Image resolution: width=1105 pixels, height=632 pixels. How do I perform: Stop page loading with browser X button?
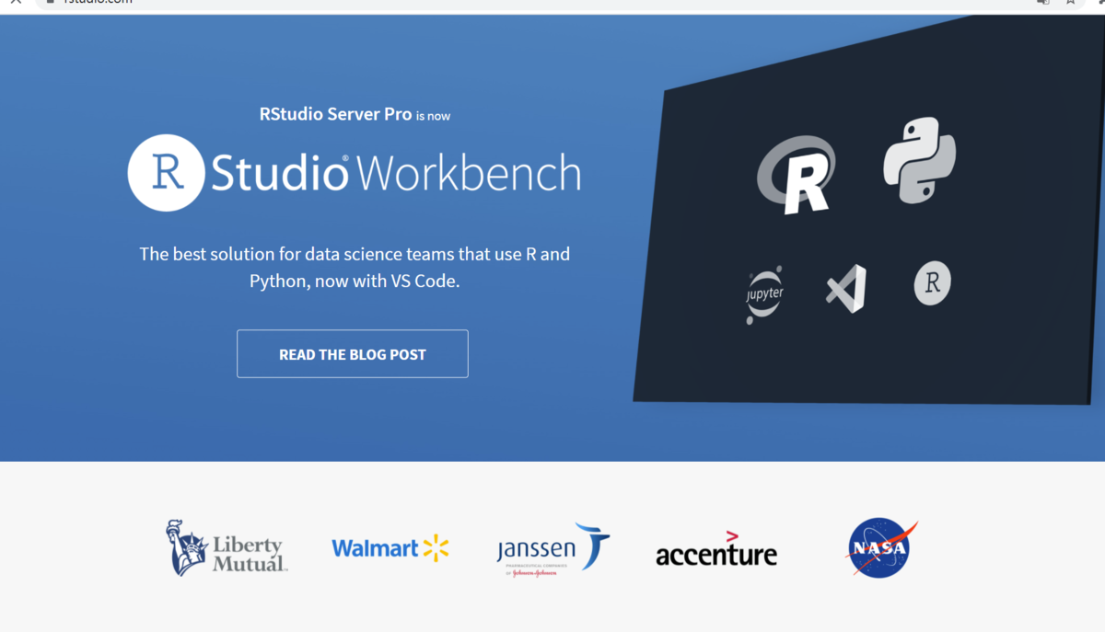point(16,3)
